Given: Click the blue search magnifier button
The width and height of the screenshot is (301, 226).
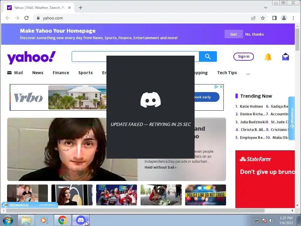Looking at the screenshot, I should (x=208, y=56).
